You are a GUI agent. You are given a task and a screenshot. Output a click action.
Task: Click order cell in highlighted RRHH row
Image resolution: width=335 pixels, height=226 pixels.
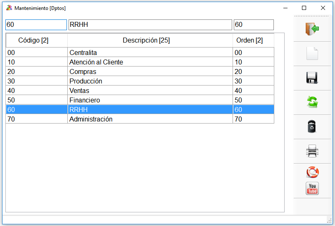(x=253, y=109)
